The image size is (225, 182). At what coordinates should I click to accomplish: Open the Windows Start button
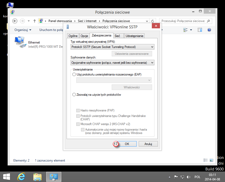(7, 177)
